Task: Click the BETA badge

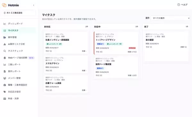Action: point(31,58)
